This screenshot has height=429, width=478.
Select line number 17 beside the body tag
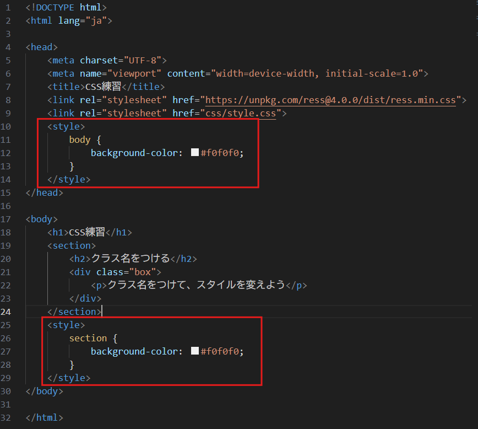tap(6, 219)
